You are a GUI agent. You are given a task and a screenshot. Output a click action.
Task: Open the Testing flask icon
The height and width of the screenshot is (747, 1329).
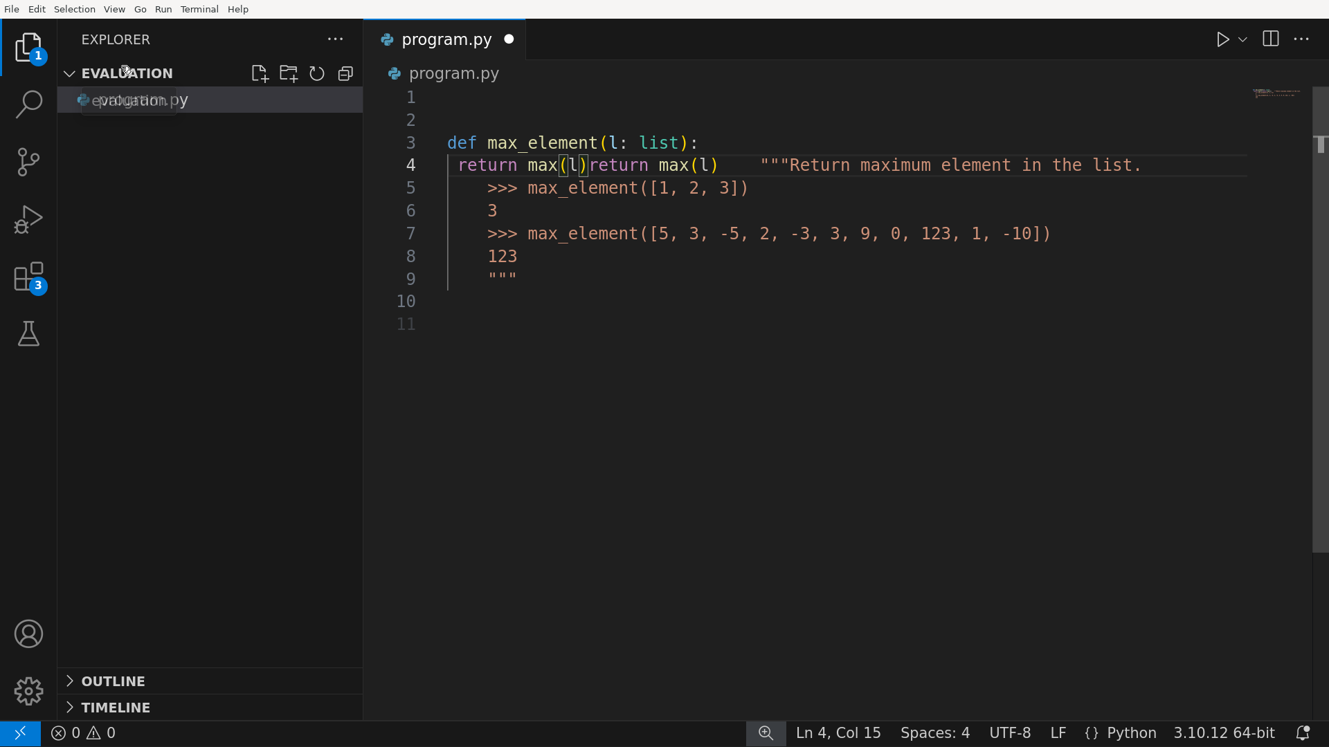pyautogui.click(x=28, y=334)
